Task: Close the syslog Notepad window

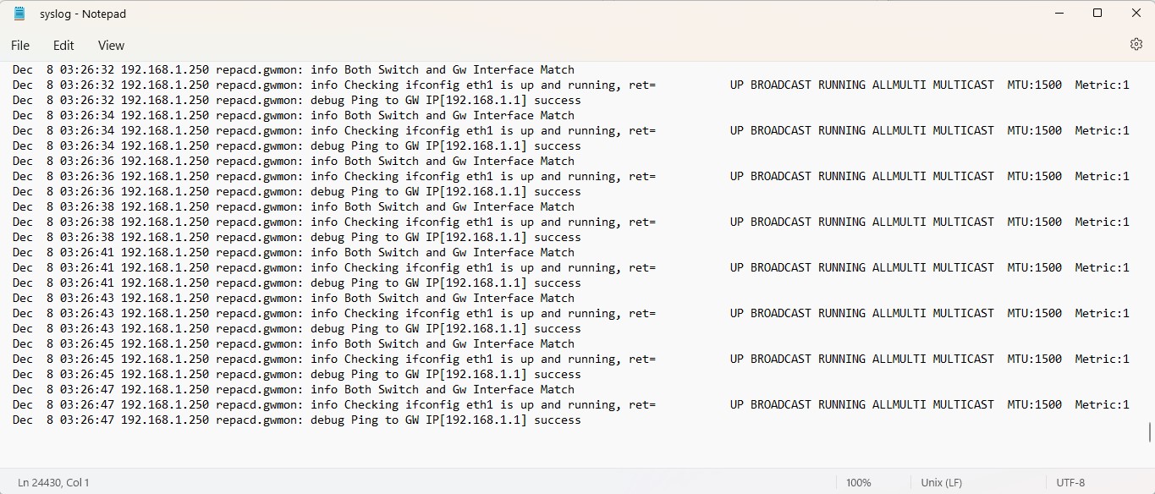Action: (x=1136, y=14)
